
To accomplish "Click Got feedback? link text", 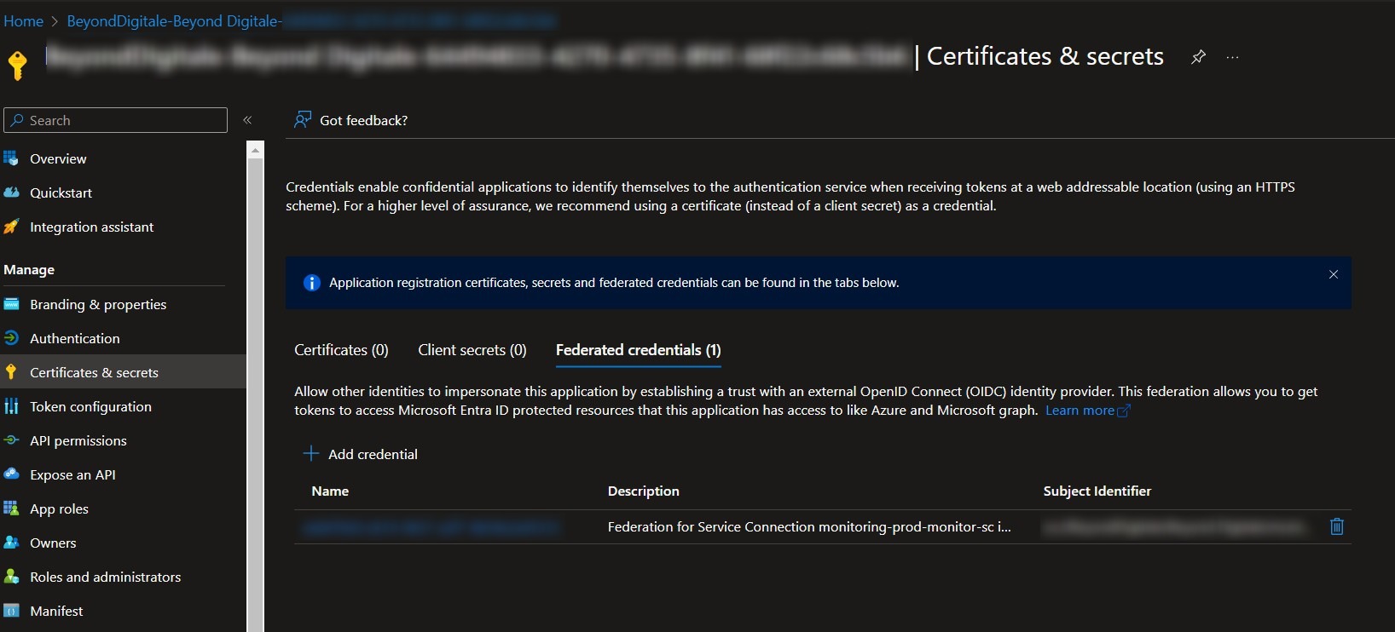I will (x=363, y=120).
